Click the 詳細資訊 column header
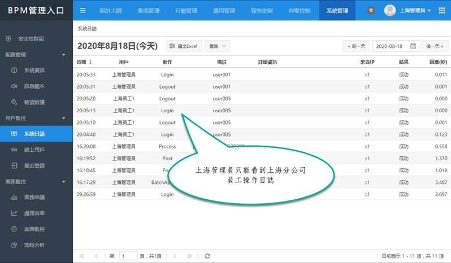 tap(267, 62)
